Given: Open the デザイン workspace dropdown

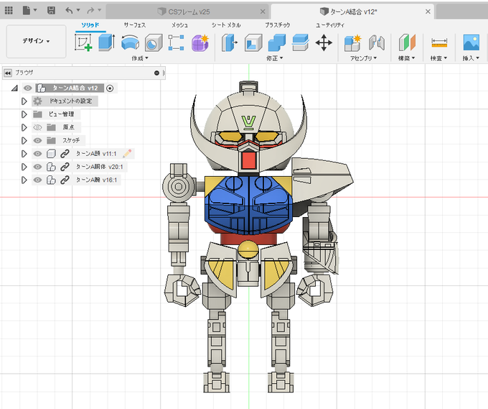Looking at the screenshot, I should [36, 41].
